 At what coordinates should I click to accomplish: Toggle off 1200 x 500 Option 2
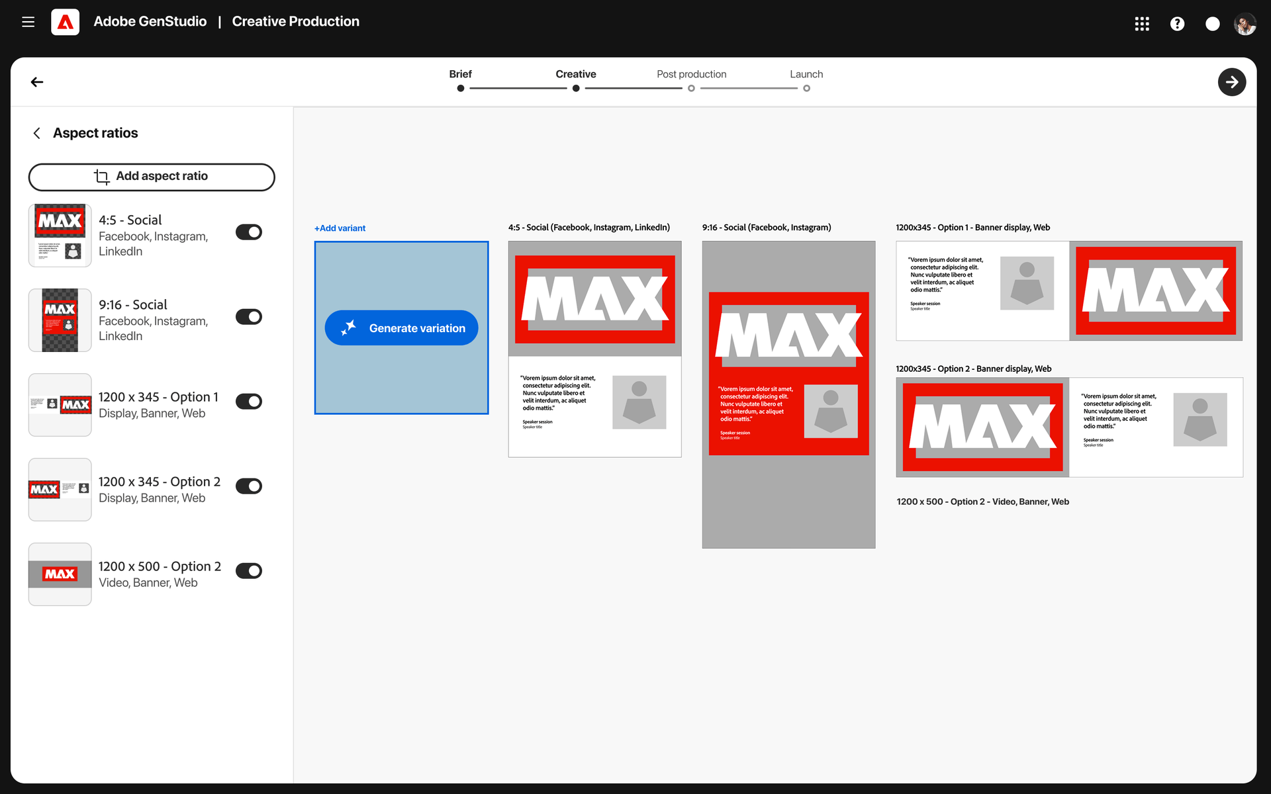[x=249, y=571]
